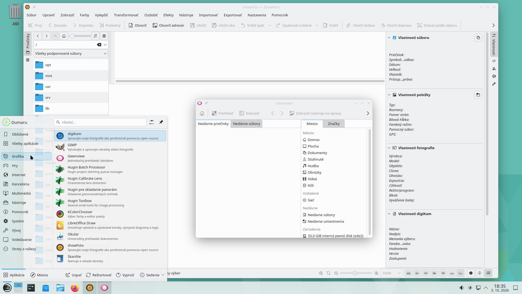Click the Gwenview home (start page) icon

coord(202,113)
